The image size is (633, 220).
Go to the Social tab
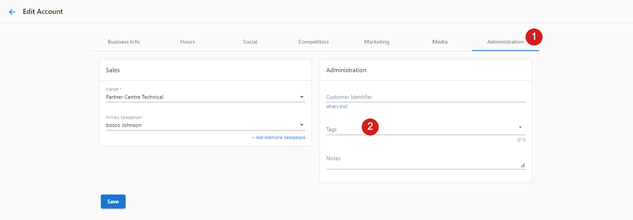coord(250,42)
